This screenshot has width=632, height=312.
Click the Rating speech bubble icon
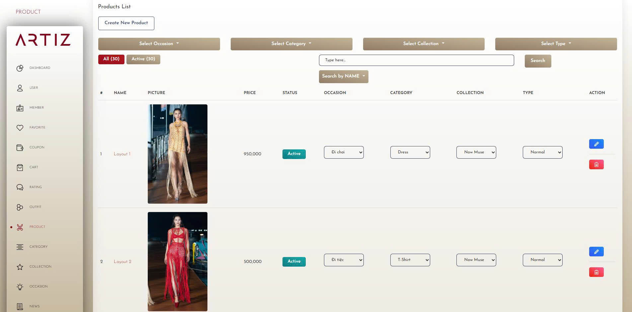pos(20,187)
